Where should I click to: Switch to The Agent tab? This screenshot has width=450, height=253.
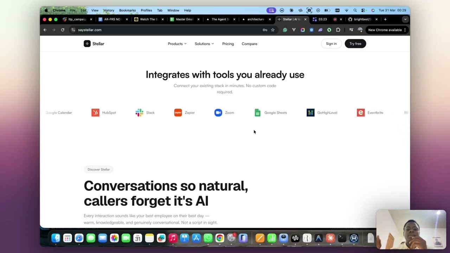220,19
